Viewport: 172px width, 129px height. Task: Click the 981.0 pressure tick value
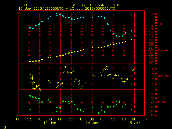pos(153,63)
